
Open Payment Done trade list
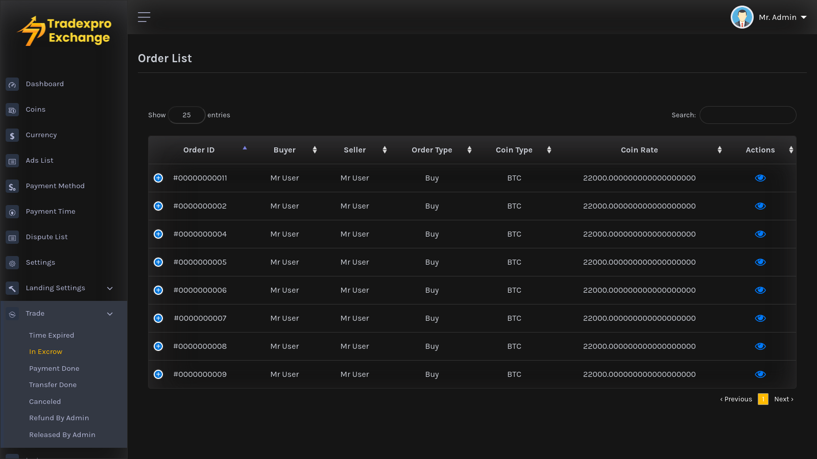click(x=54, y=368)
